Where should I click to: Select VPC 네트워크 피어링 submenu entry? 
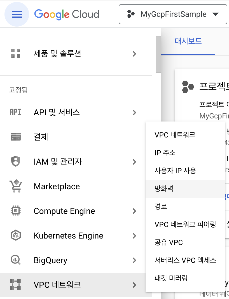tap(185, 225)
